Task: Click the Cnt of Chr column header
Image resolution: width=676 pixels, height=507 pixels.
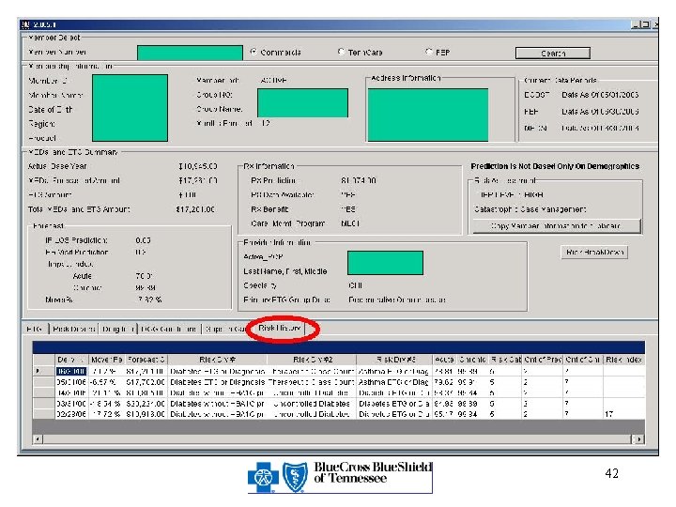Action: click(x=583, y=360)
